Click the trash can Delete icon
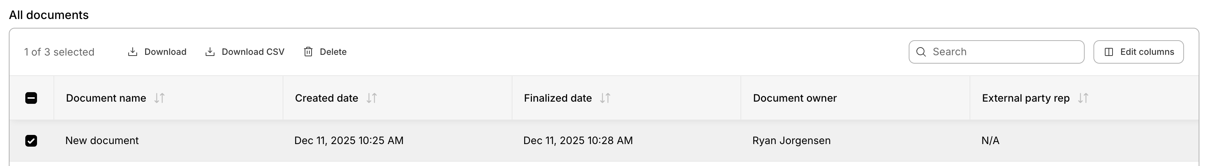 308,52
